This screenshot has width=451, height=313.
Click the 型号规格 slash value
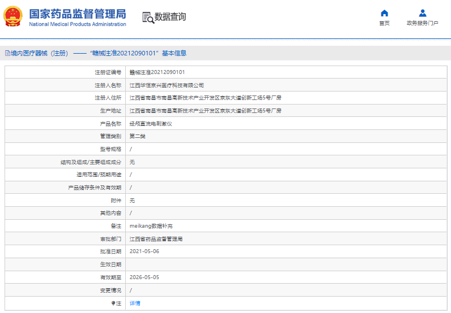(131, 149)
